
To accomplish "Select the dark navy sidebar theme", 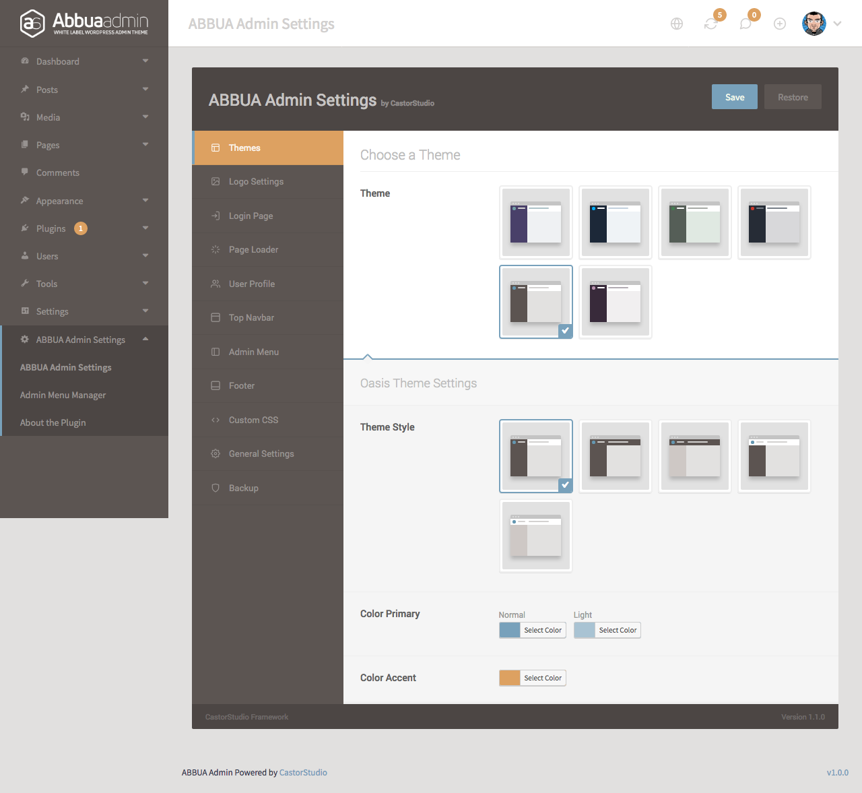I will coord(616,222).
